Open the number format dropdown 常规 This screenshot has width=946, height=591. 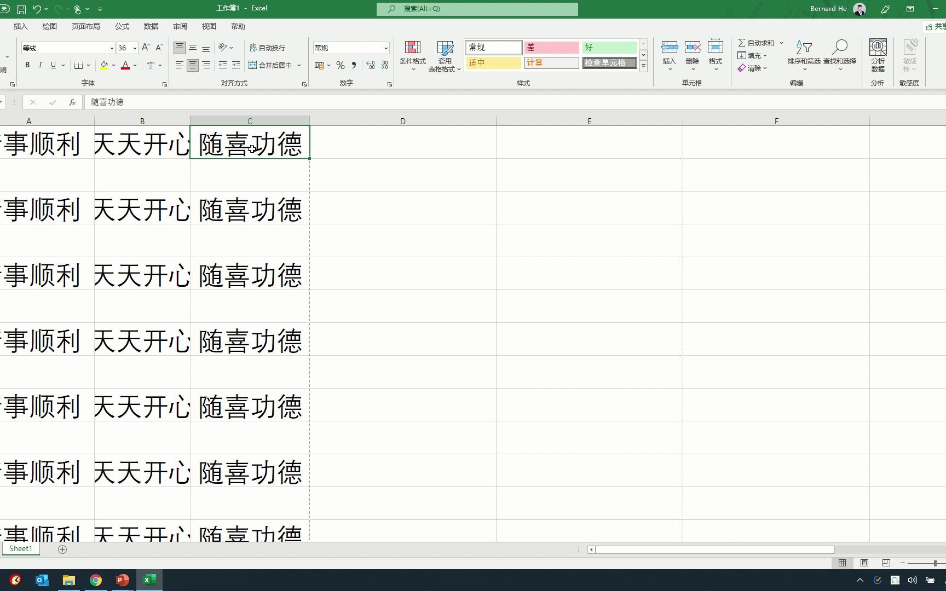386,48
